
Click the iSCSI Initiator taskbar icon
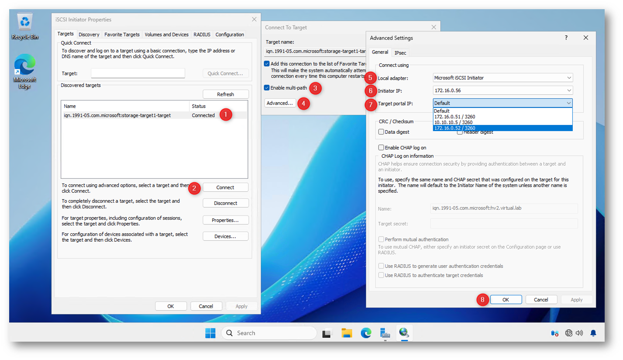tap(404, 333)
